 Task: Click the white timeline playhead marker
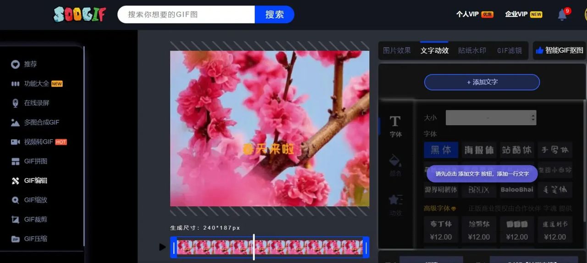pyautogui.click(x=254, y=247)
